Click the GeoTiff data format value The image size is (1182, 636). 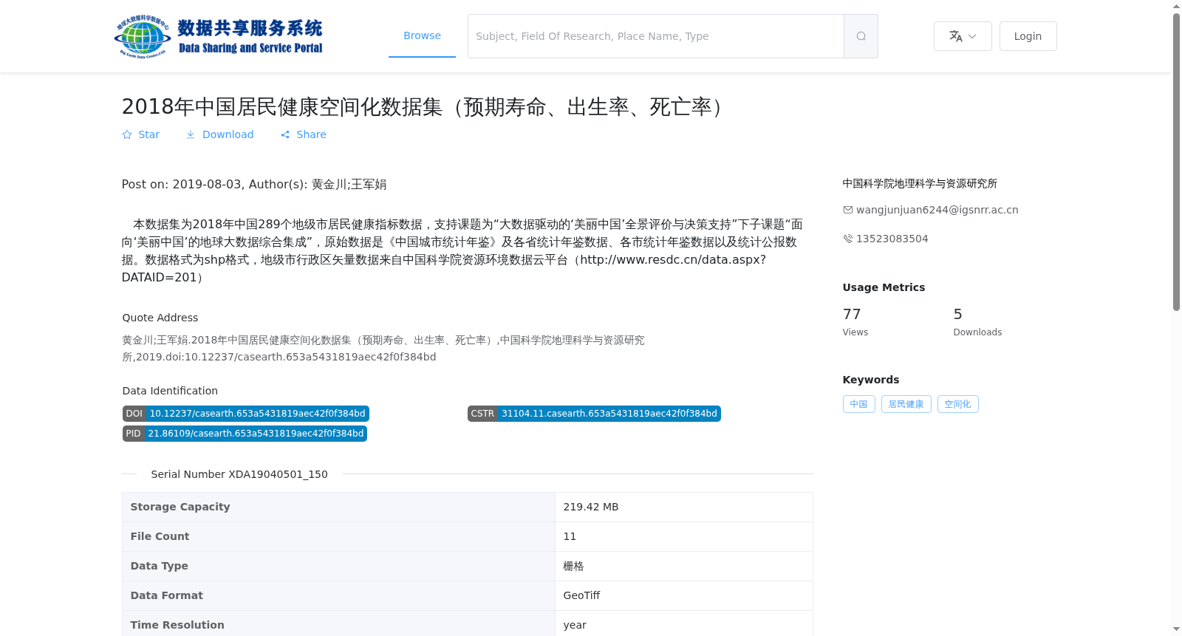[581, 595]
